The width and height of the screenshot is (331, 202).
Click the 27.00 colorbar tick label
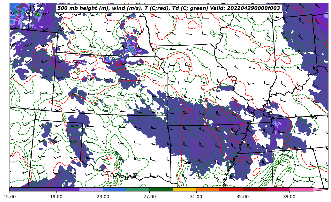point(149,197)
